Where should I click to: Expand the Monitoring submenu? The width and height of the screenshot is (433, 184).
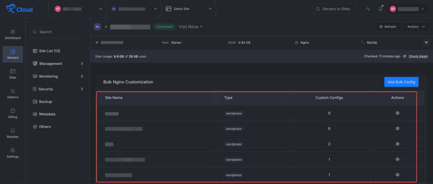point(58,76)
